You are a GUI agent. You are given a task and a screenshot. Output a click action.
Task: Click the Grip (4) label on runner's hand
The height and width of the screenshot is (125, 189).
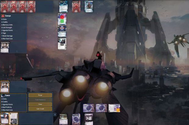pyautogui.click(x=3, y=2)
